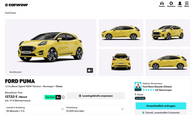Click the 227 Bewertungen rating

tap(163, 90)
